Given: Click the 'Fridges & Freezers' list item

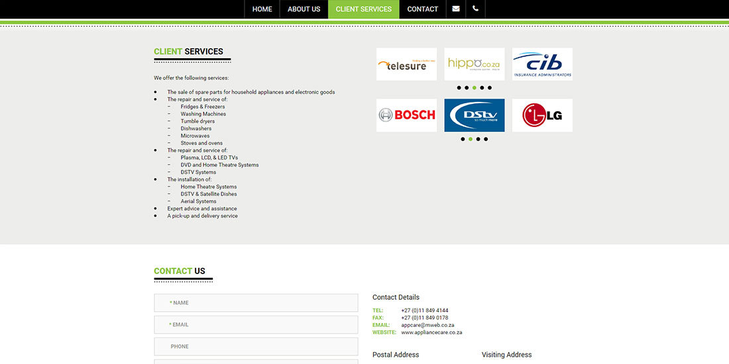Looking at the screenshot, I should 203,107.
